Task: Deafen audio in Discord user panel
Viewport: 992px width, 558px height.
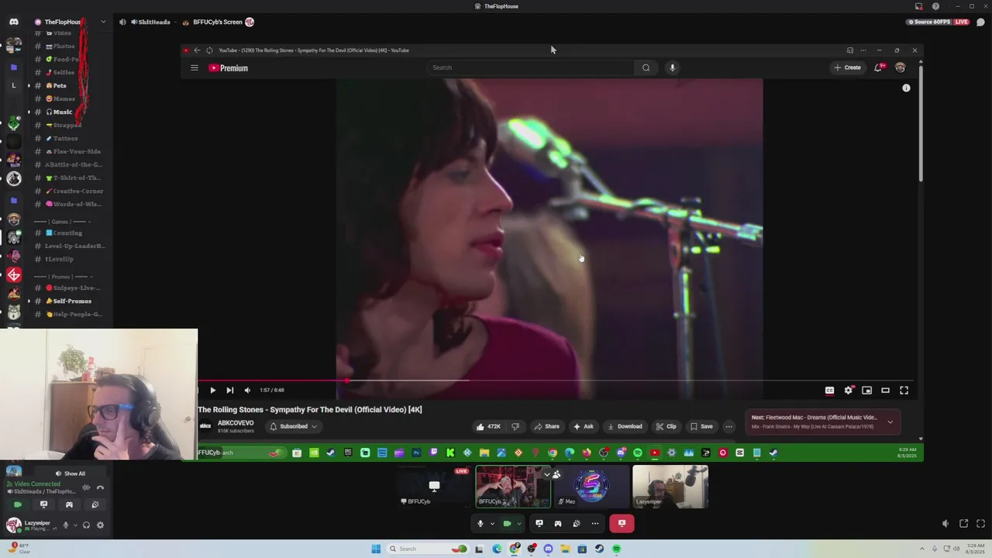Action: point(86,525)
